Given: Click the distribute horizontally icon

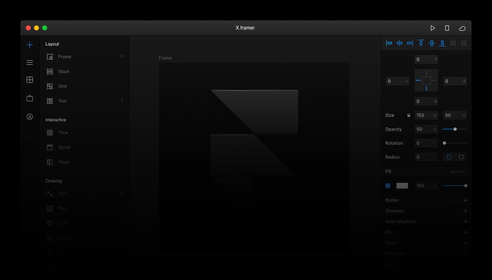Looking at the screenshot, I should 453,43.
